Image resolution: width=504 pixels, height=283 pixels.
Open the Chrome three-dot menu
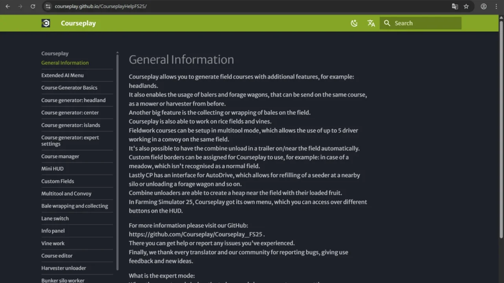click(496, 6)
